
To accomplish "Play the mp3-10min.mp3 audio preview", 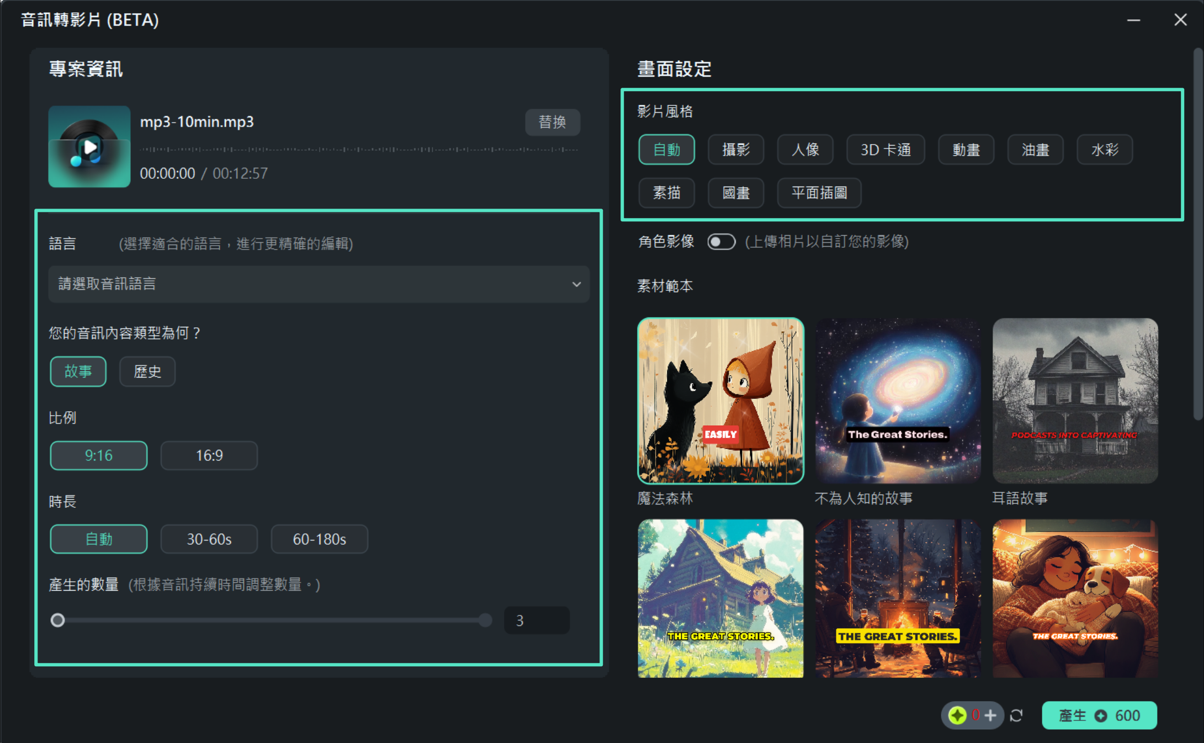I will click(89, 147).
